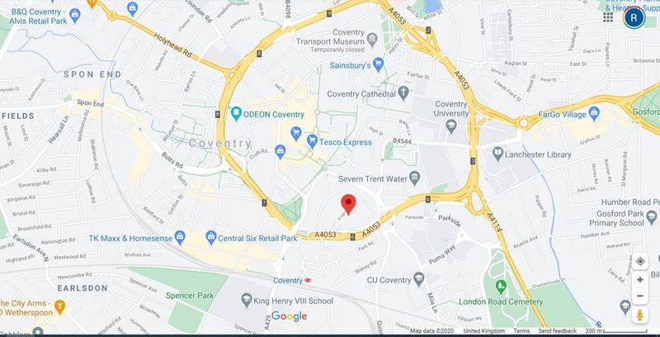This screenshot has height=337, width=660.
Task: Zoom in with the plus button
Action: point(640,280)
